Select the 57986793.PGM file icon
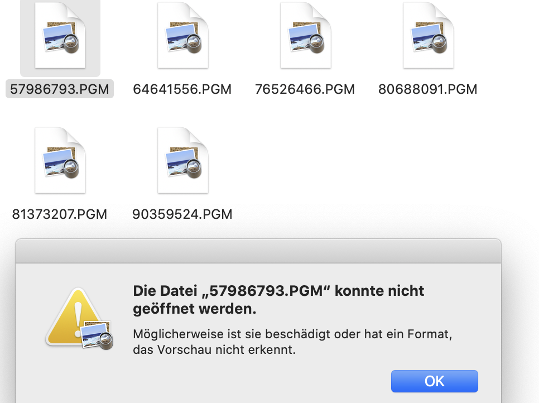539x403 pixels. click(60, 36)
